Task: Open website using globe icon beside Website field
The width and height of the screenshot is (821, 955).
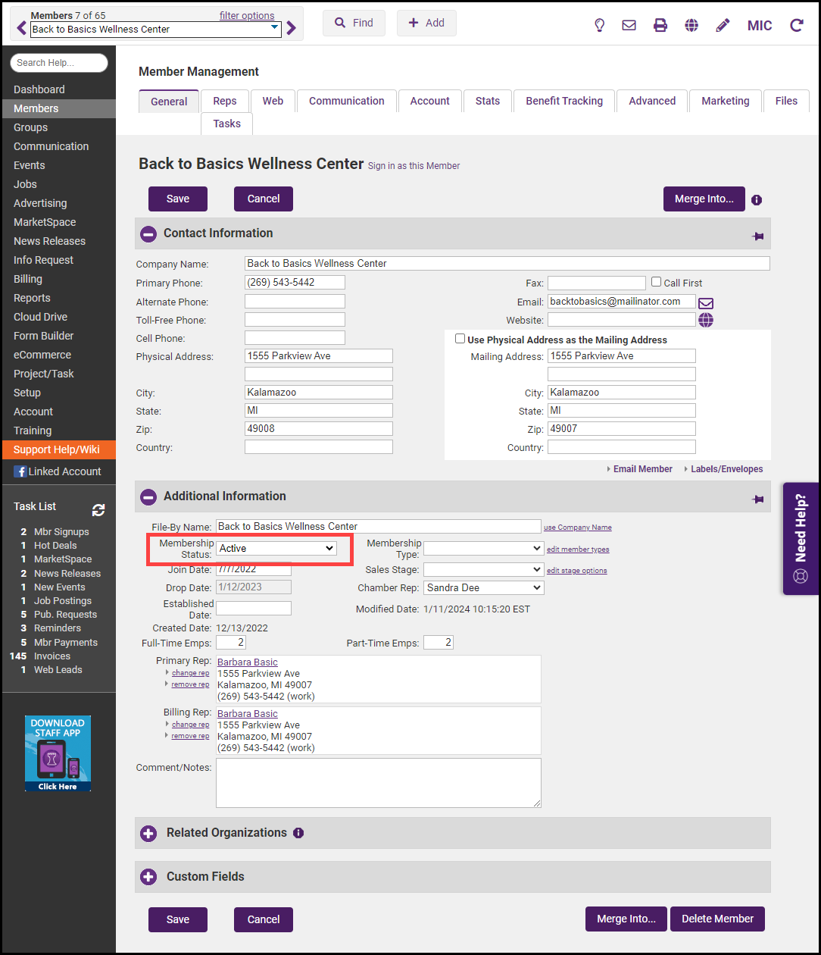Action: coord(706,320)
